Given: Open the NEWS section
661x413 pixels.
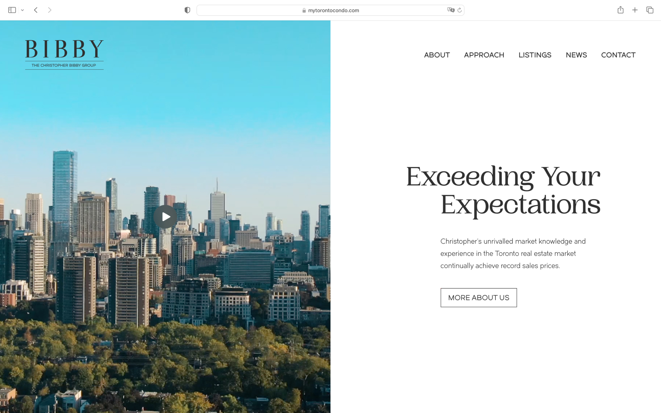Looking at the screenshot, I should click(x=576, y=55).
